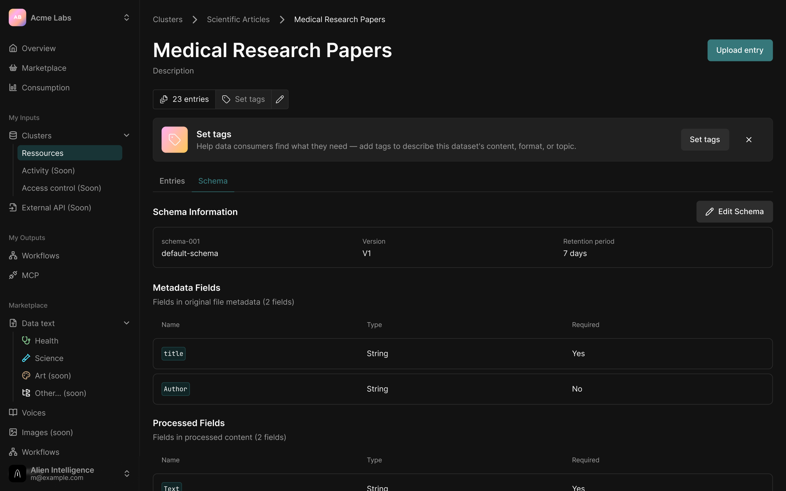The height and width of the screenshot is (491, 786).
Task: Open Overview via its home icon
Action: (13, 48)
